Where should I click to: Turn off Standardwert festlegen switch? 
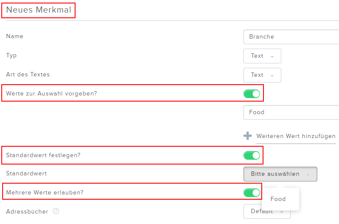[252, 155]
